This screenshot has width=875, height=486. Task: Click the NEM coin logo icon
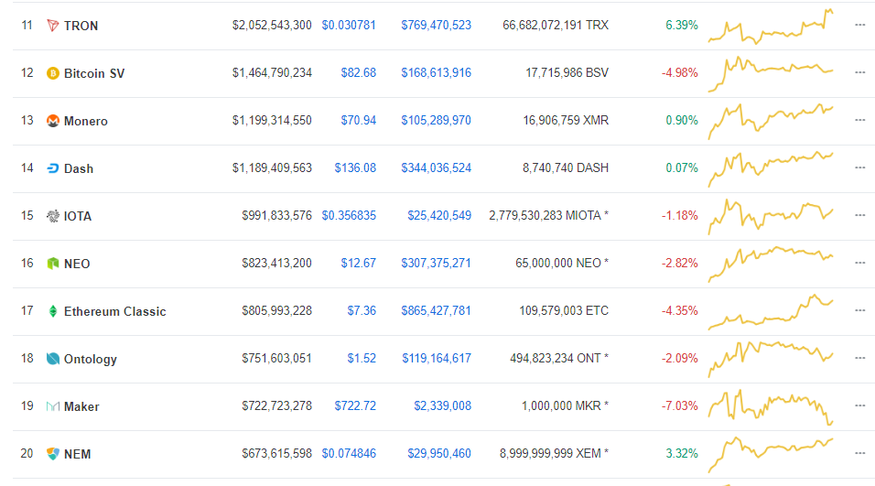[x=52, y=454]
